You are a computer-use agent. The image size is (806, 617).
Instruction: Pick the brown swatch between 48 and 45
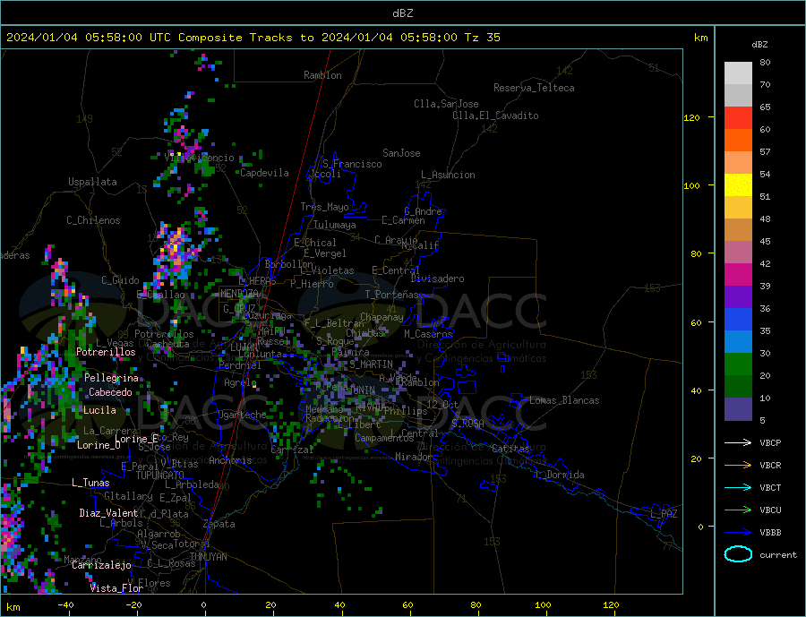pyautogui.click(x=738, y=230)
